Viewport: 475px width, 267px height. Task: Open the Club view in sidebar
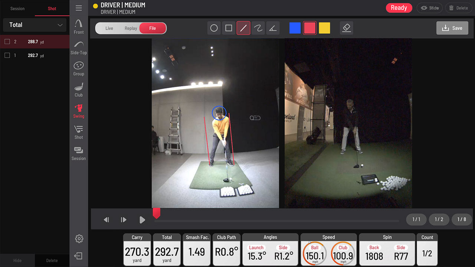pos(79,90)
